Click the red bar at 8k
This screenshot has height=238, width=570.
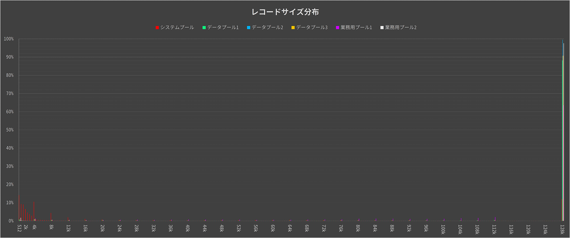[x=51, y=217]
